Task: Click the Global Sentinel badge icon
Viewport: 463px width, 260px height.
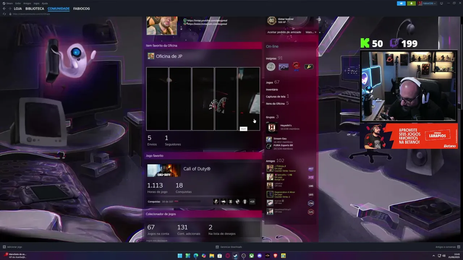Action: pos(272,21)
